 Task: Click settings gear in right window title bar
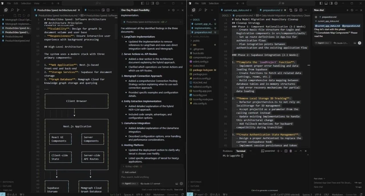tap(336, 3)
